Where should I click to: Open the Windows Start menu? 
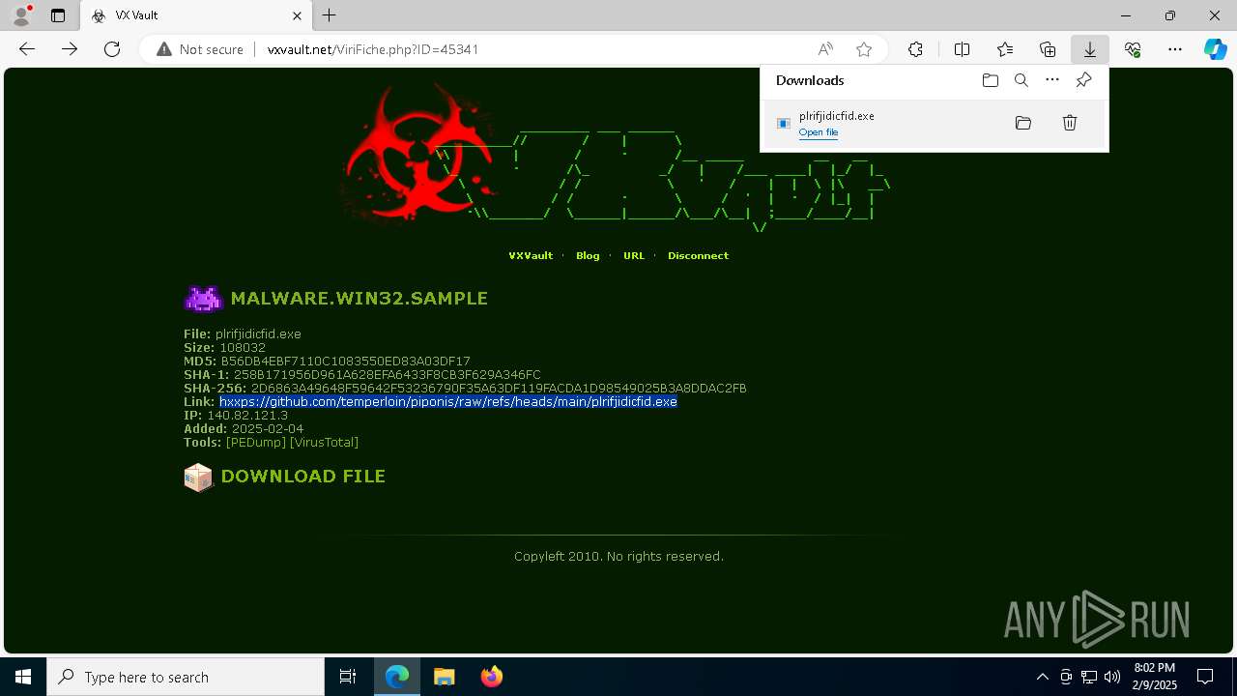23,677
